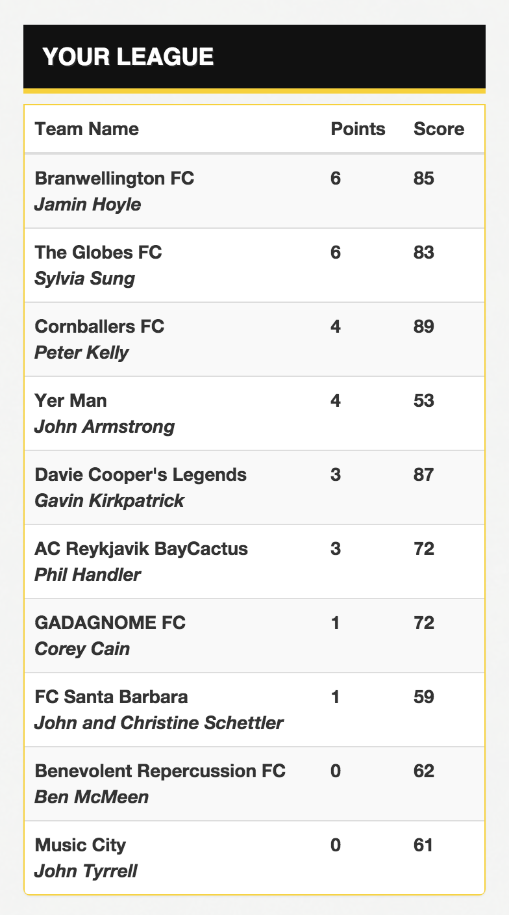Select manager name Jamin Hoyle
The image size is (509, 915).
88,205
